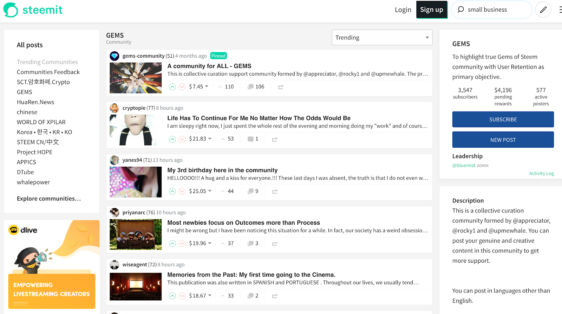Viewport: 562px width, 314px height.
Task: Go to Communities Feedback community
Action: coord(48,72)
